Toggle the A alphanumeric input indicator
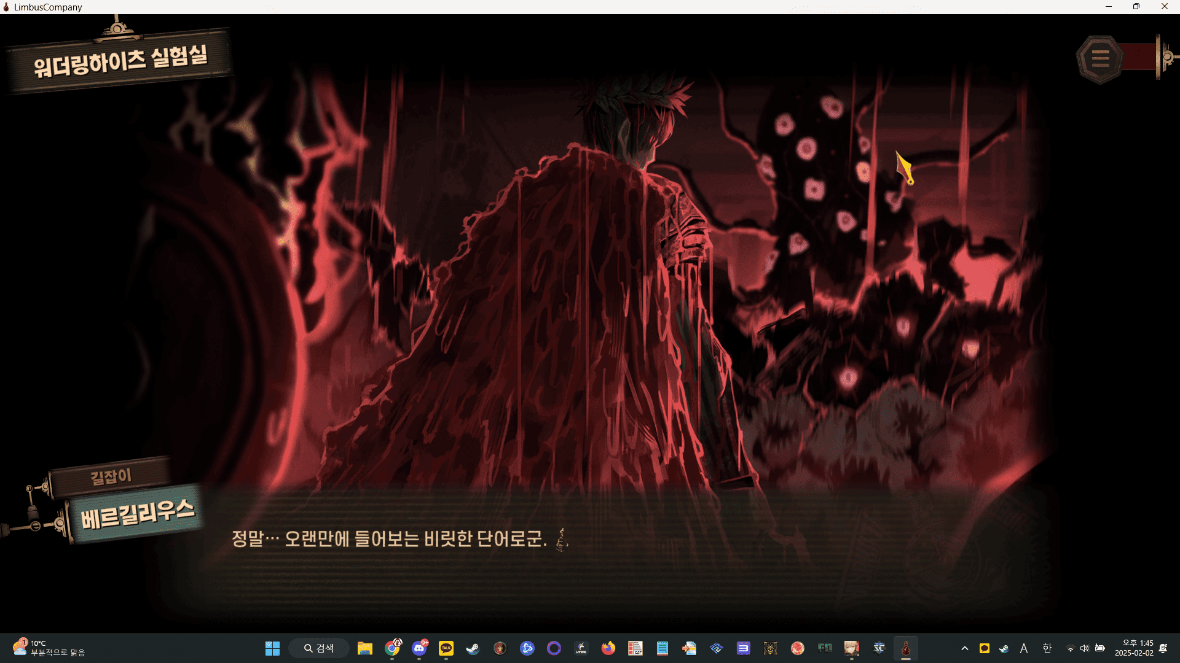 pos(1024,648)
